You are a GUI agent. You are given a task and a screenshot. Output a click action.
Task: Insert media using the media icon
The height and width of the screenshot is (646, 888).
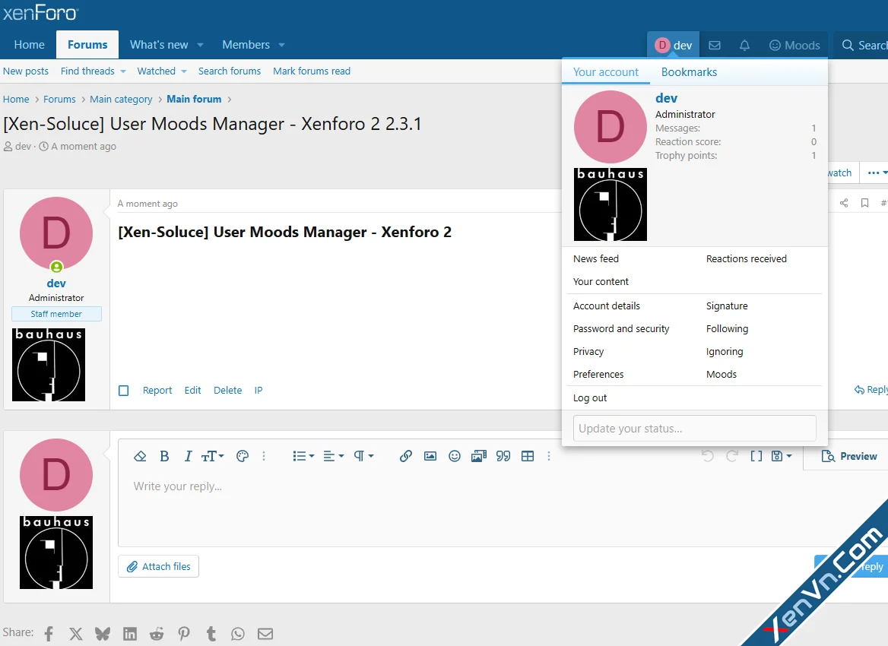click(478, 456)
